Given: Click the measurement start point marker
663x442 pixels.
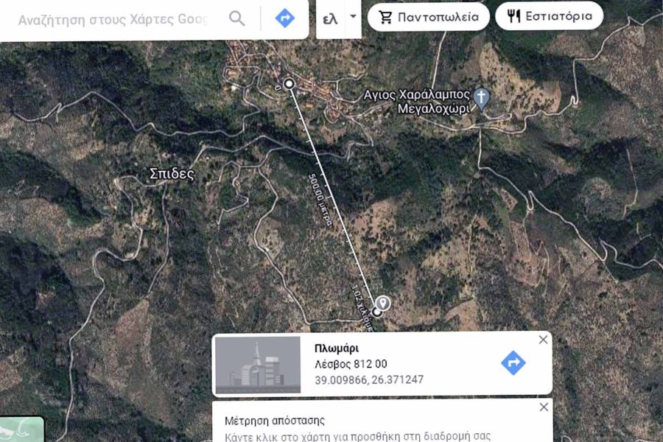Looking at the screenshot, I should (x=290, y=84).
